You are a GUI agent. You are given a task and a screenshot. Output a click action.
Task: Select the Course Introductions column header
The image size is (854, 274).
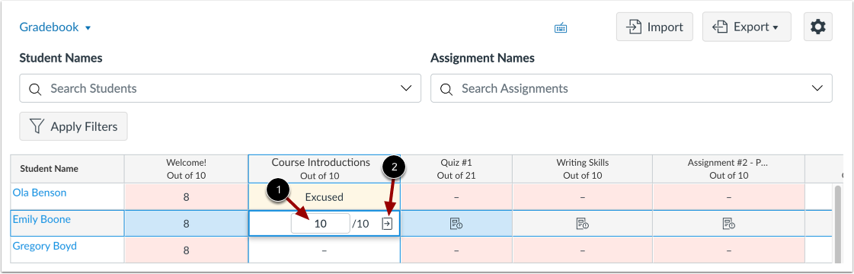tap(324, 168)
